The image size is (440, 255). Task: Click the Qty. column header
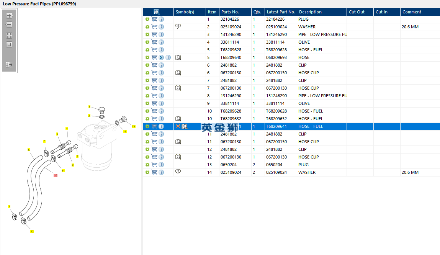pos(258,12)
